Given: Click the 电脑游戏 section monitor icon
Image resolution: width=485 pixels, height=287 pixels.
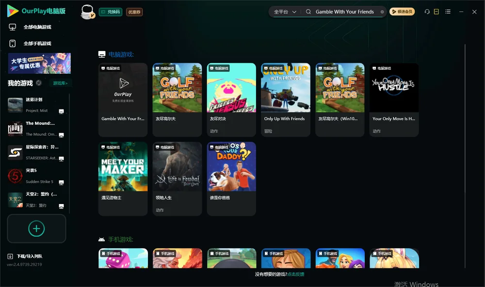Looking at the screenshot, I should pyautogui.click(x=102, y=54).
